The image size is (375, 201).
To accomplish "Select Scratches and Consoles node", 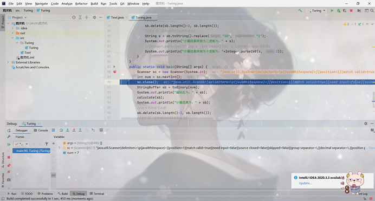I will (30, 67).
